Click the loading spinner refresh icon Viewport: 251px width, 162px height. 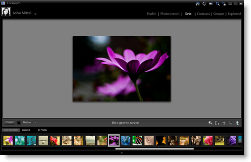coord(204,4)
